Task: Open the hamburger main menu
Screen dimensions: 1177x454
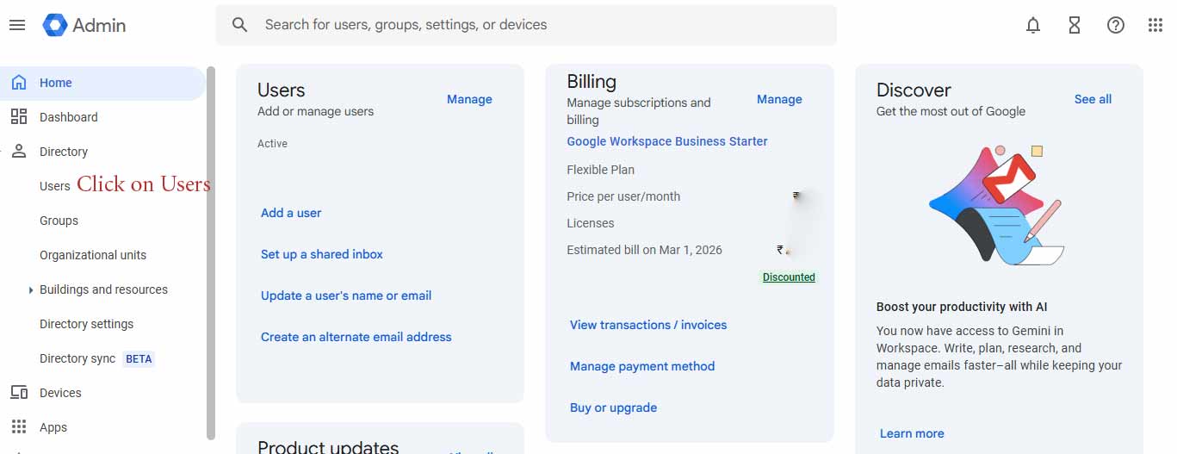Action: [17, 25]
